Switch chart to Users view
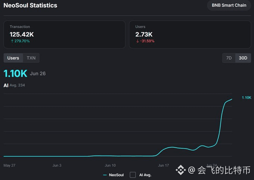This screenshot has width=254, height=180. [13, 58]
